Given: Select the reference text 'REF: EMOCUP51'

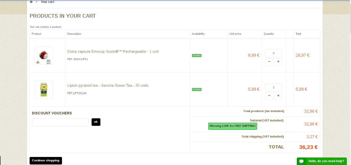Looking at the screenshot, I should tap(78, 59).
